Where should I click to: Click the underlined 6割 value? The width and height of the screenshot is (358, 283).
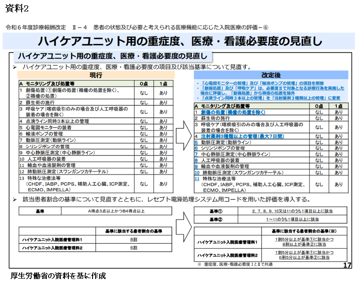(x=133, y=248)
